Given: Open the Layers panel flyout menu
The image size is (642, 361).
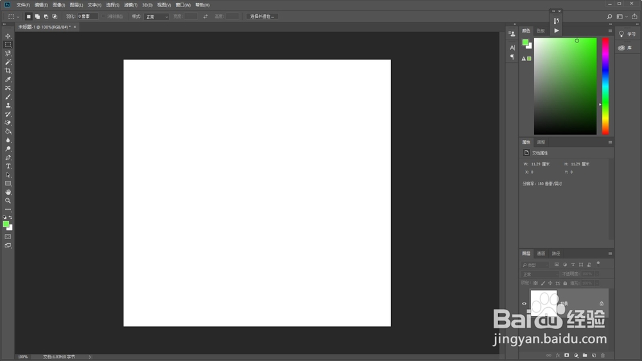Looking at the screenshot, I should click(610, 253).
